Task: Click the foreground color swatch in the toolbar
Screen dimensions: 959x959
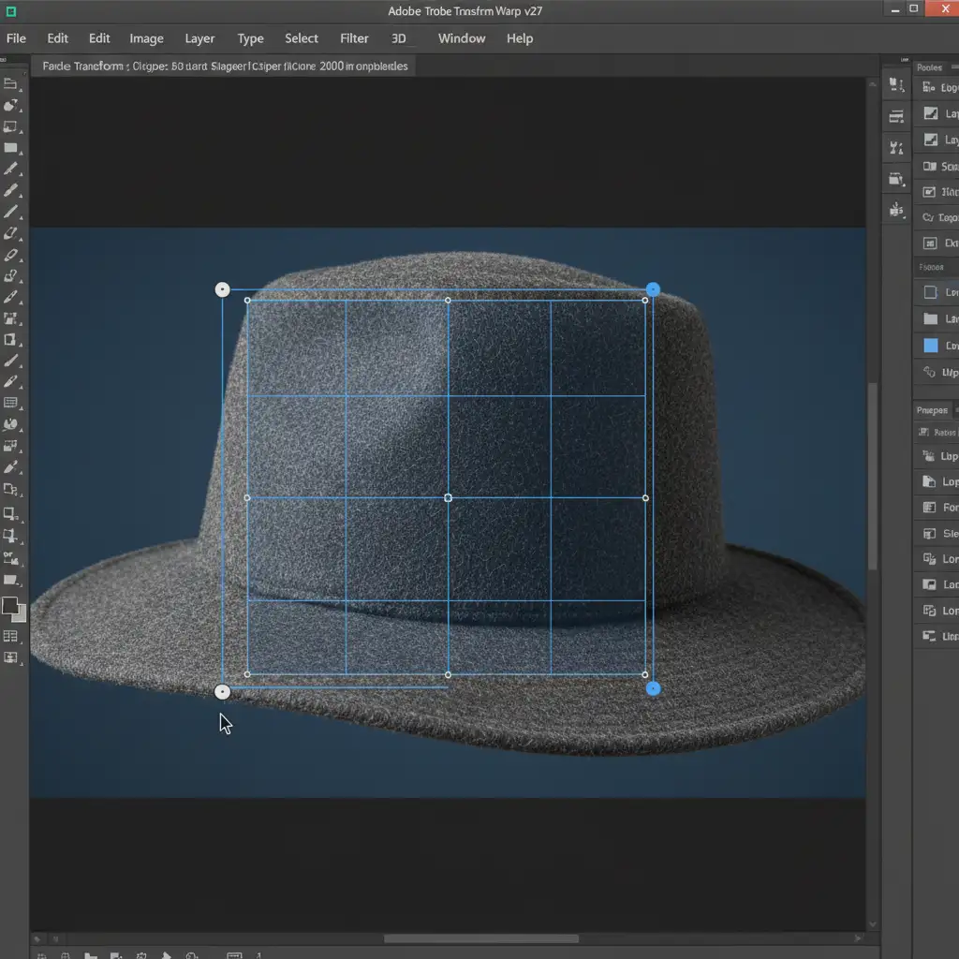Action: (x=10, y=606)
